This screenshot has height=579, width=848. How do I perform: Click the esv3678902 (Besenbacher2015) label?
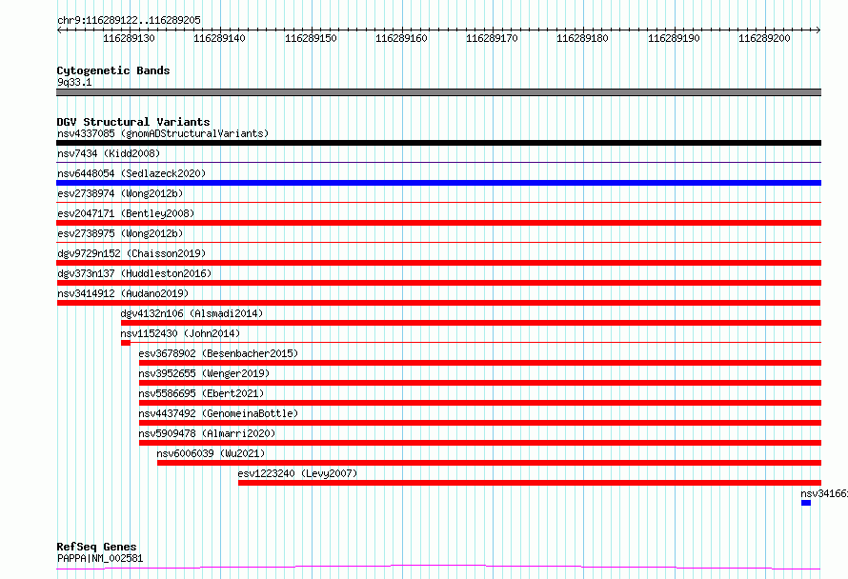[218, 353]
